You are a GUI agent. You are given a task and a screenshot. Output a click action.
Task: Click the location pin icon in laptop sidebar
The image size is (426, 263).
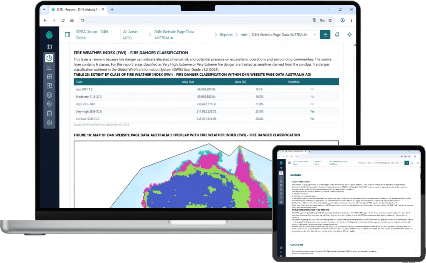click(49, 104)
